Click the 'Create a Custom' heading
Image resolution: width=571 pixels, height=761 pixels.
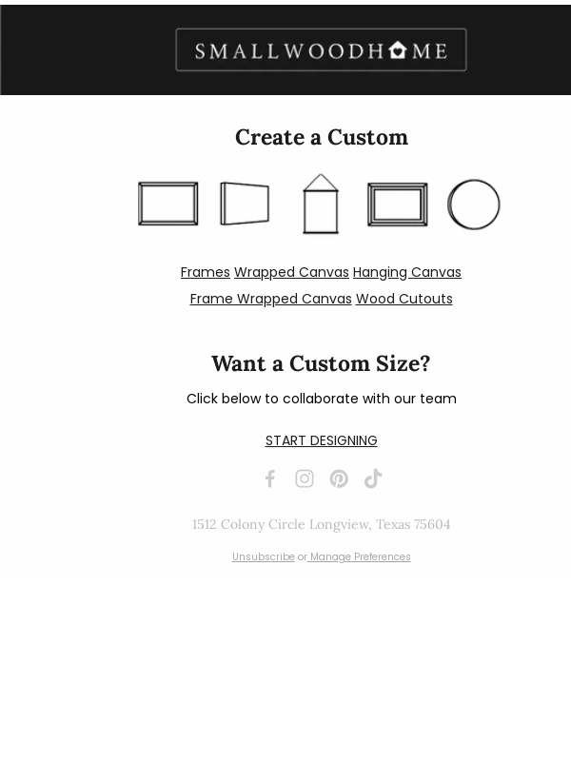pyautogui.click(x=322, y=137)
